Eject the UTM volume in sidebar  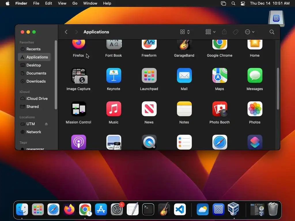click(x=46, y=124)
